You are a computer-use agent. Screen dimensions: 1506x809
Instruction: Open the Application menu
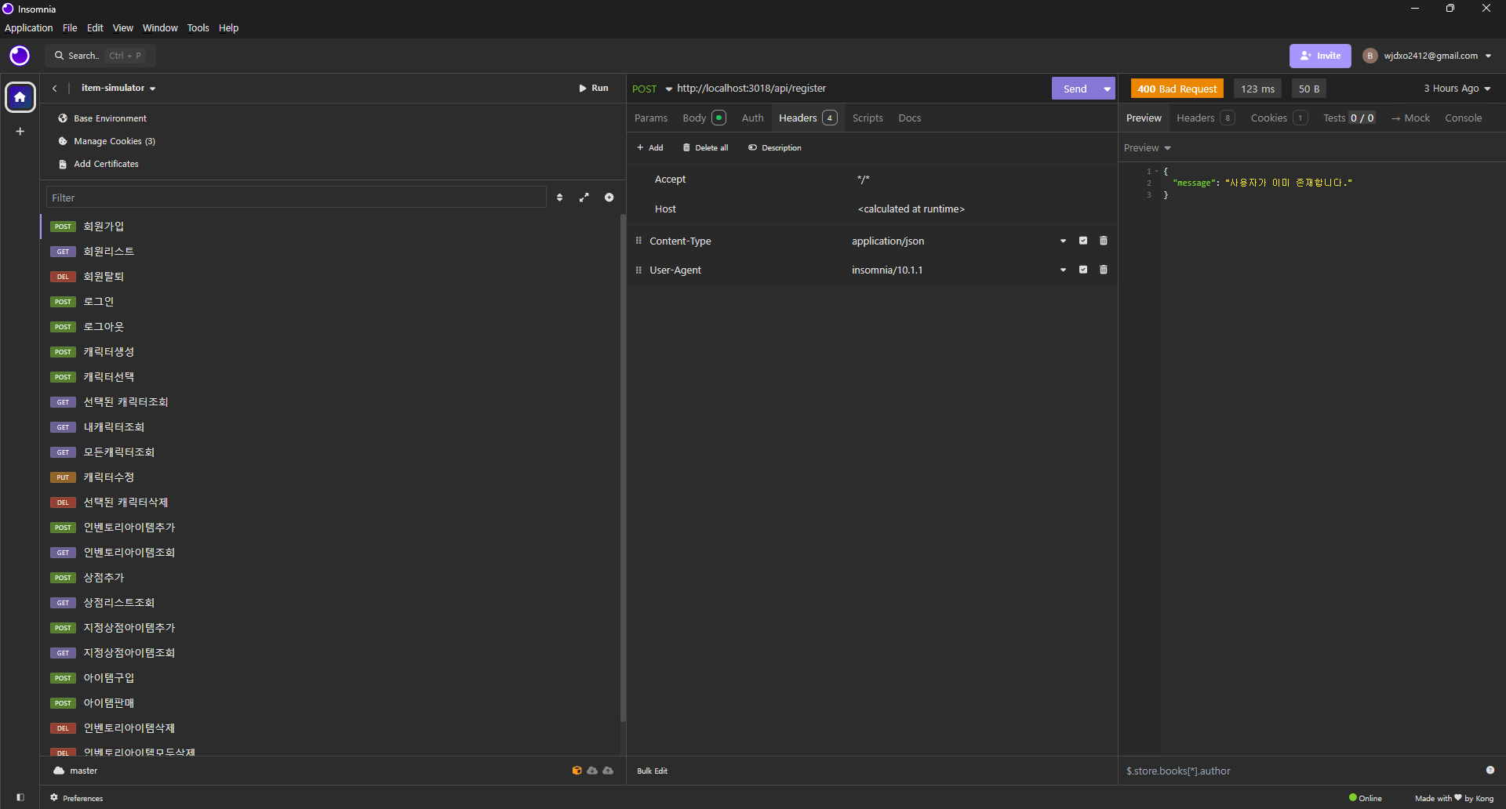29,27
